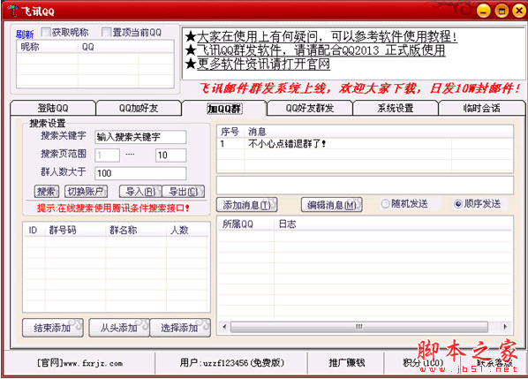Viewport: 528px width, 379px height.
Task: Maximize the 飞讯QQ window
Action: [x=502, y=11]
